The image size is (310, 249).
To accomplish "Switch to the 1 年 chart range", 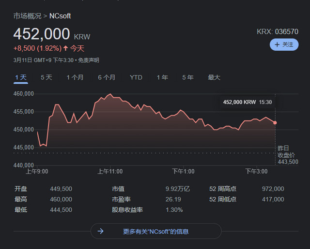I will tap(162, 77).
